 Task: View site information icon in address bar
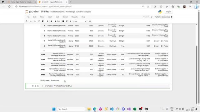pos(16,7)
